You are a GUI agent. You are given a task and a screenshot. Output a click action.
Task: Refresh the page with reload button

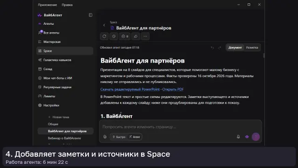click(x=104, y=36)
